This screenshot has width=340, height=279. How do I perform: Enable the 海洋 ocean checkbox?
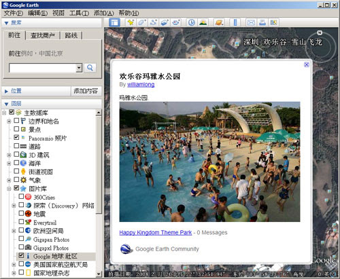click(16, 162)
